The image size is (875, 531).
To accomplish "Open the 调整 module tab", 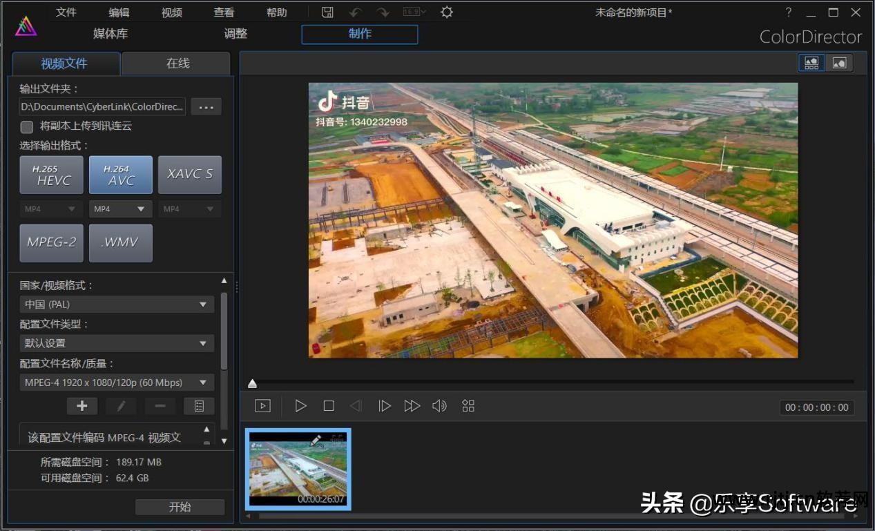I will [235, 34].
